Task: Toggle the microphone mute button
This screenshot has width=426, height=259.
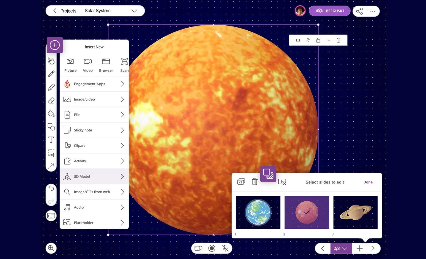Action: [x=225, y=248]
